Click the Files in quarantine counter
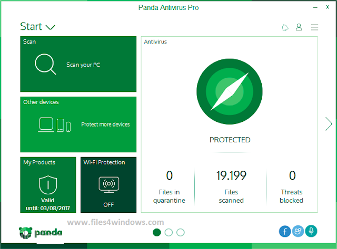 (169, 186)
